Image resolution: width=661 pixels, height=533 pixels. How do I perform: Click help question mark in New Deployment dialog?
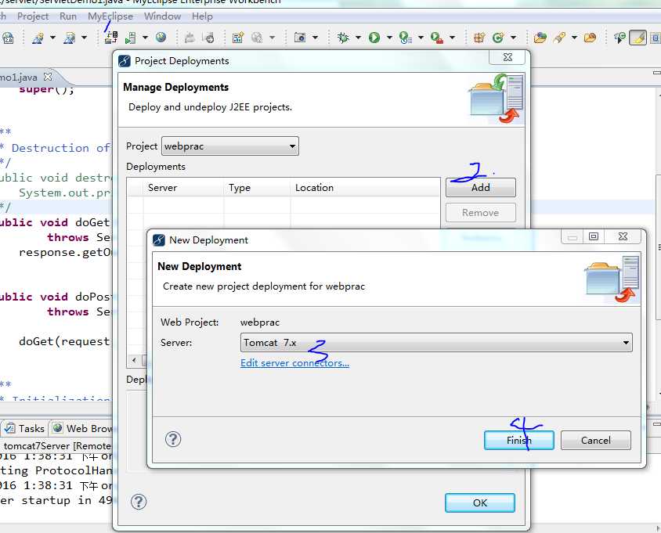point(173,439)
